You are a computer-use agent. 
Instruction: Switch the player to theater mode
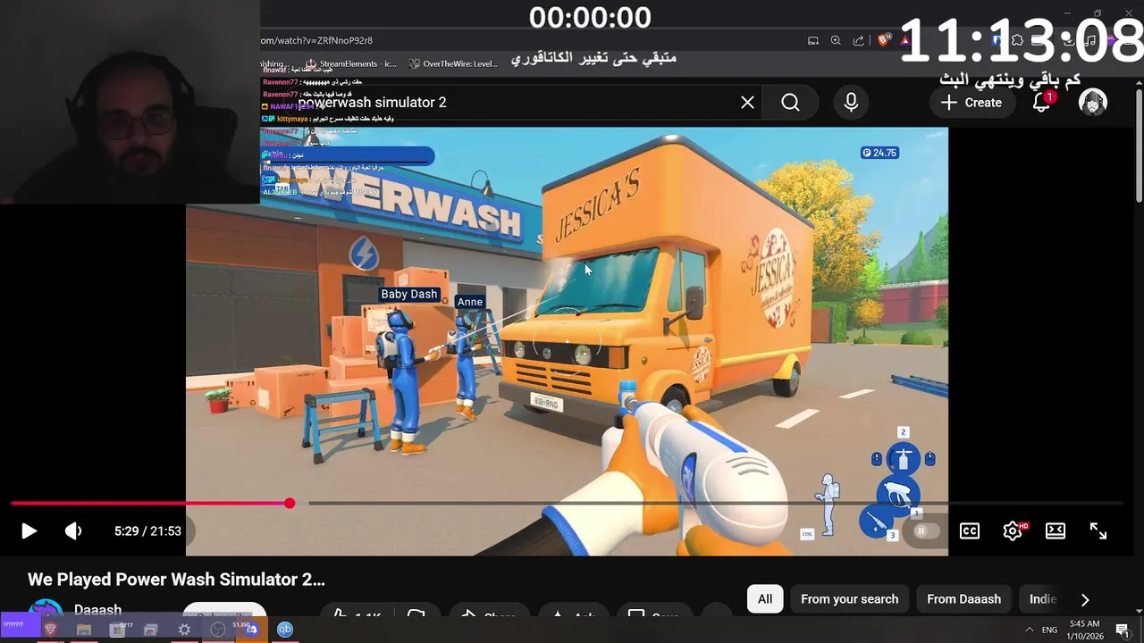pos(1056,531)
